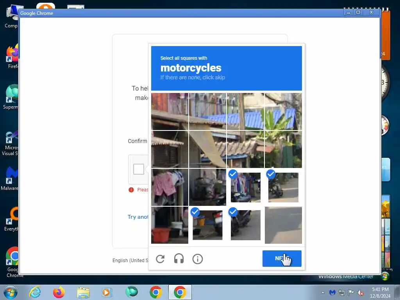Open captcha help info icon
Screen dimensions: 400x300
click(197, 259)
